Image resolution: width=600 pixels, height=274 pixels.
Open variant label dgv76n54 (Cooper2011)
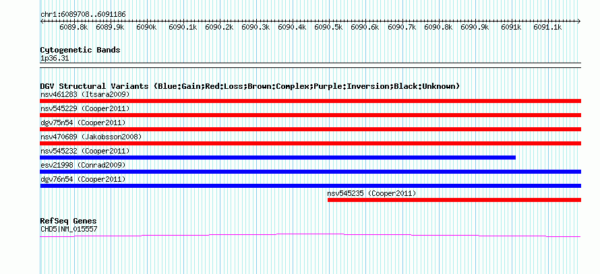click(83, 179)
